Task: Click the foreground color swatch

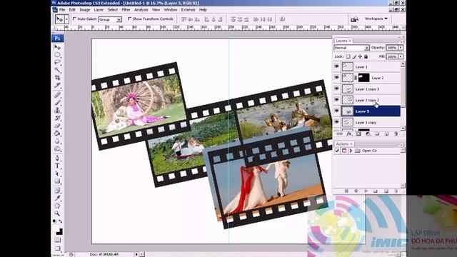Action: [x=56, y=228]
